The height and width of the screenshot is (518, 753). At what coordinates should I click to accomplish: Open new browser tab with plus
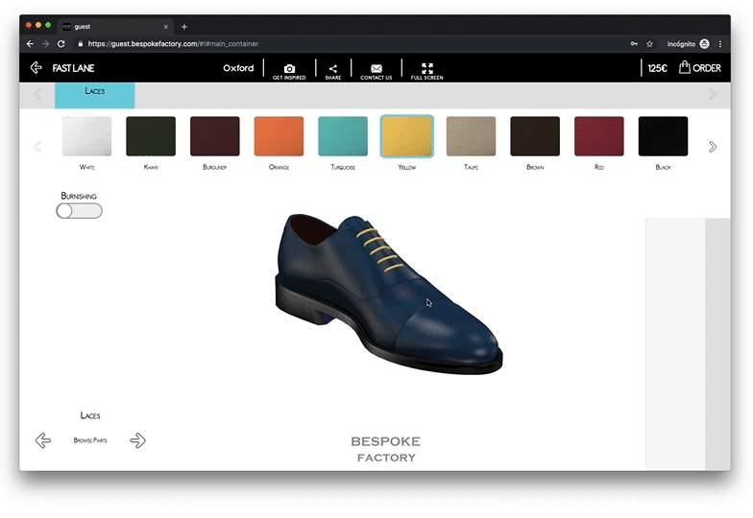pyautogui.click(x=184, y=27)
